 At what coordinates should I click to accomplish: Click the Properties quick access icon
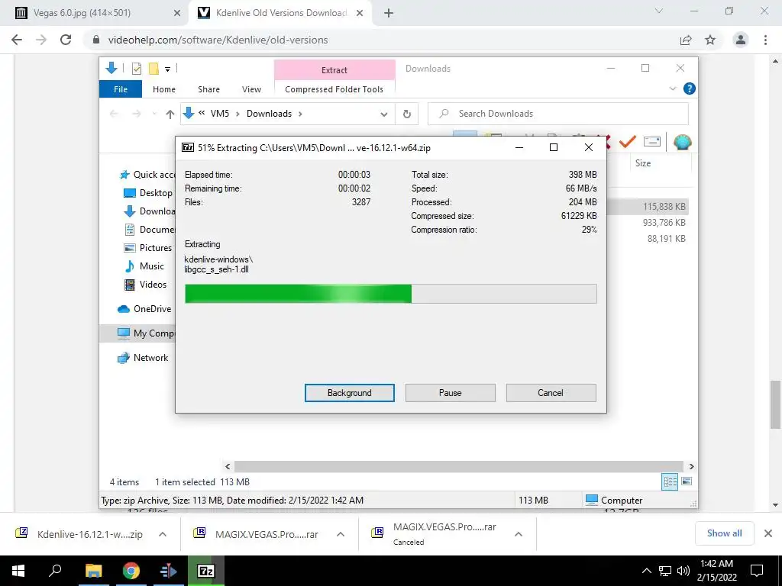136,69
